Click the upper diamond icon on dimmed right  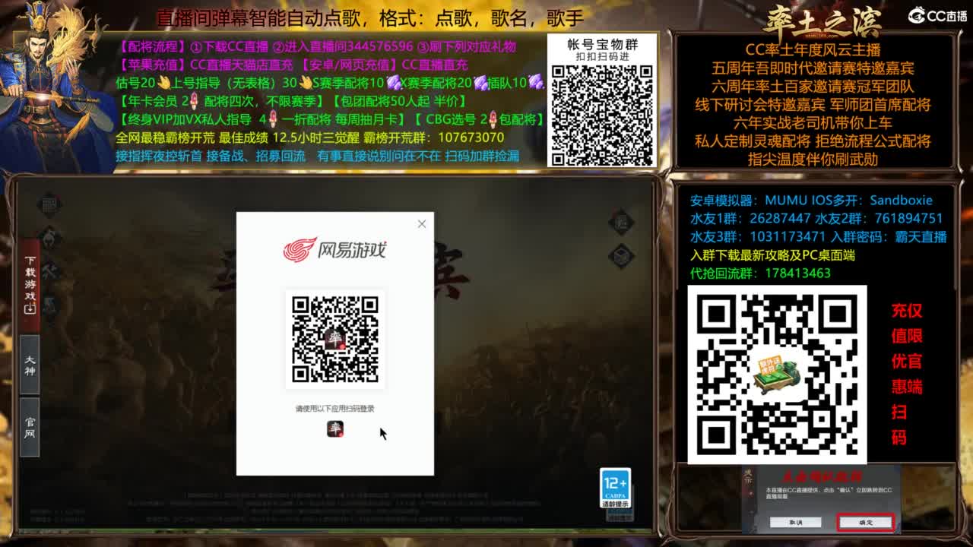[621, 221]
